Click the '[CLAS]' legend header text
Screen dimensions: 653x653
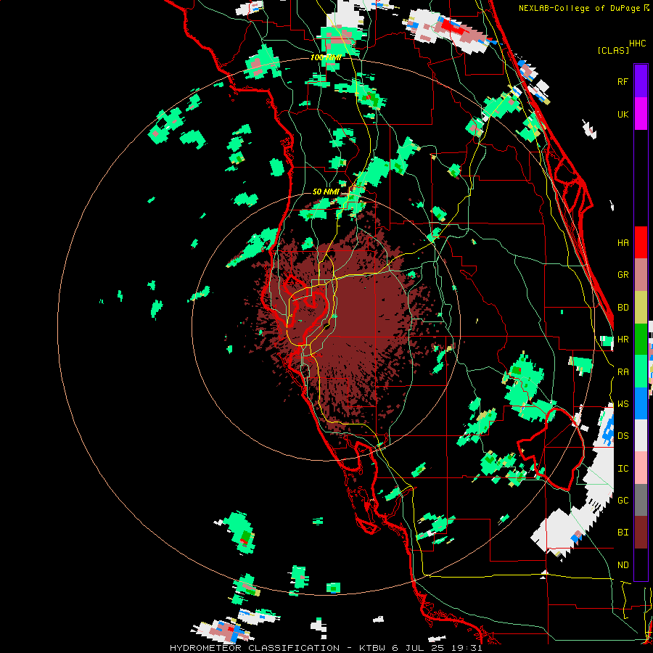[613, 50]
